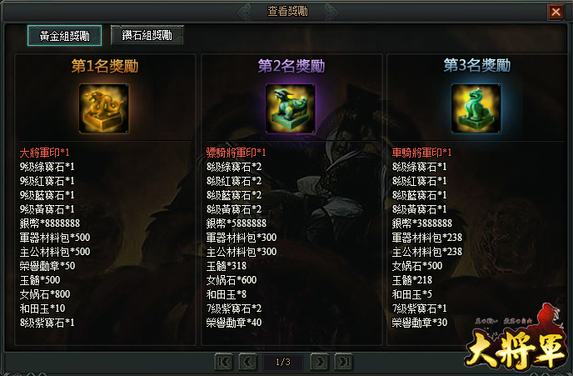Switch to the 黃金組獎勵 tab
This screenshot has height=376, width=573.
tap(65, 36)
